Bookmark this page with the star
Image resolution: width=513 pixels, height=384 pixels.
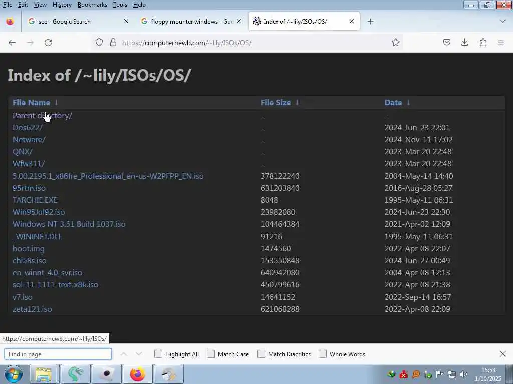click(x=396, y=43)
